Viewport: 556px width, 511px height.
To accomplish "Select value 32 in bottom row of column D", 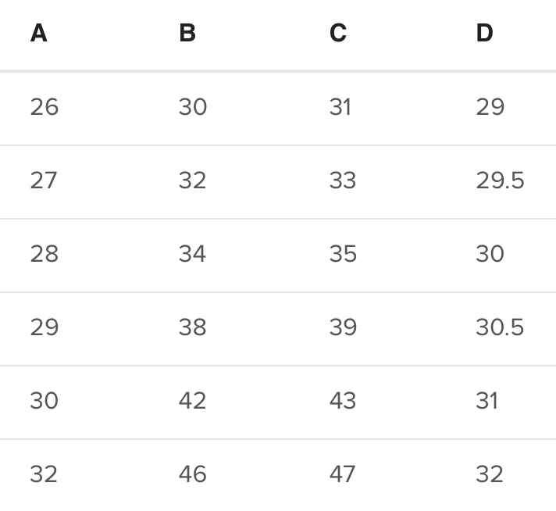I will [x=490, y=474].
